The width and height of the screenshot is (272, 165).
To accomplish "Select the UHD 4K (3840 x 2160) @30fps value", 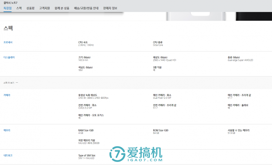I will point(93,98).
